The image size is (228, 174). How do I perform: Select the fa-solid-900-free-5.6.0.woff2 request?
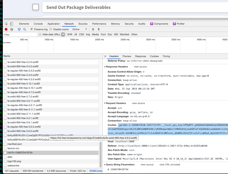[x=51, y=131]
